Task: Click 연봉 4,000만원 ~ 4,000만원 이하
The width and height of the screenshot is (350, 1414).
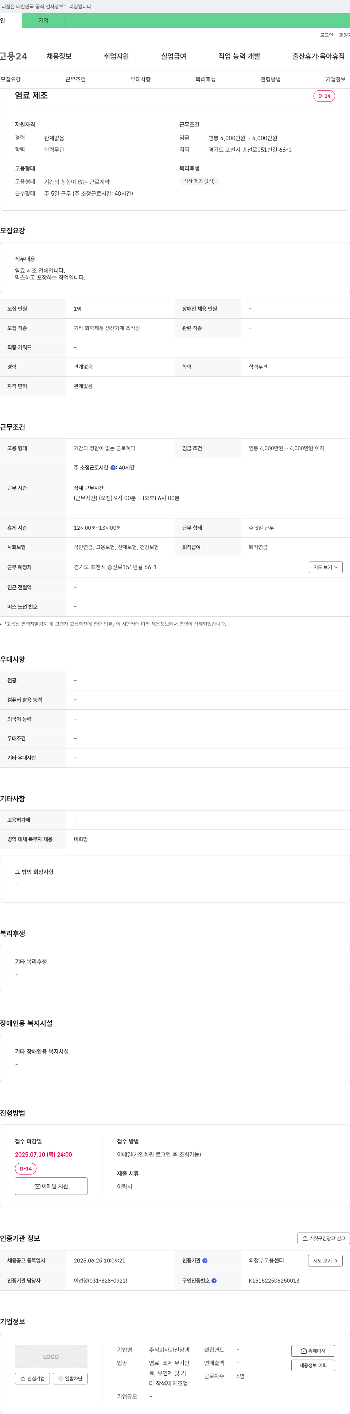Action: 287,448
